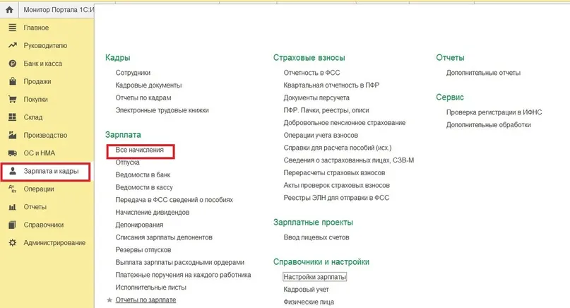The width and height of the screenshot is (570, 308).
Task: Click the trend chart icon beside Руководителю
Action: coord(12,45)
